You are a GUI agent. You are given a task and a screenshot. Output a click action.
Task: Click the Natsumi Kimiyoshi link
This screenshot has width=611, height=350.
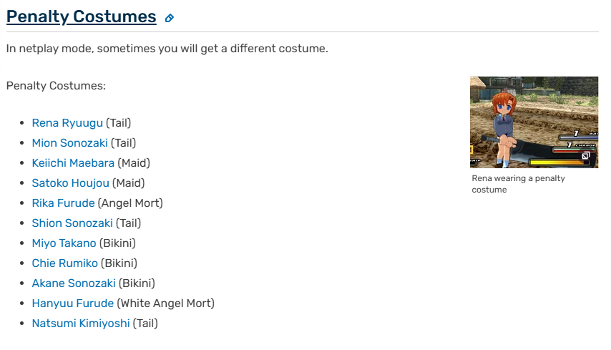pos(81,324)
